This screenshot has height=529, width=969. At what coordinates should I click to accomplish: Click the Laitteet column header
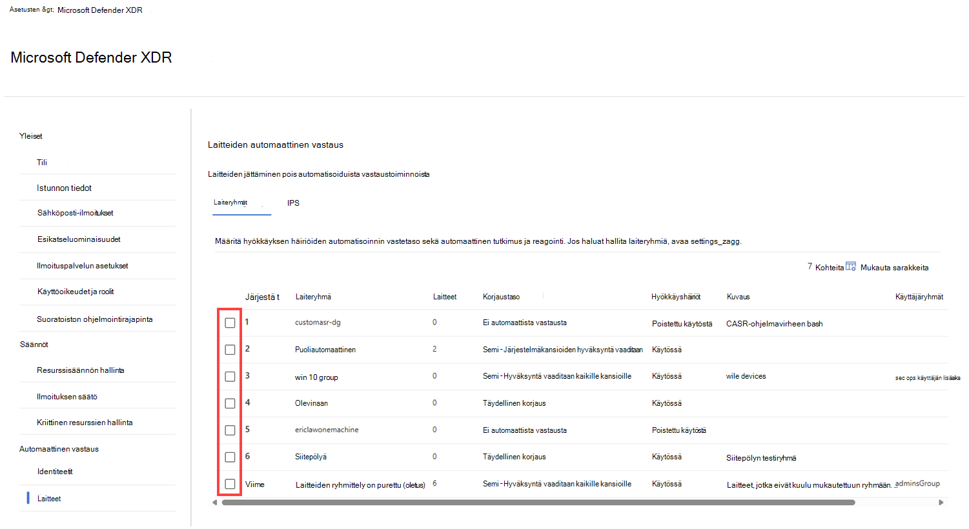pyautogui.click(x=445, y=297)
